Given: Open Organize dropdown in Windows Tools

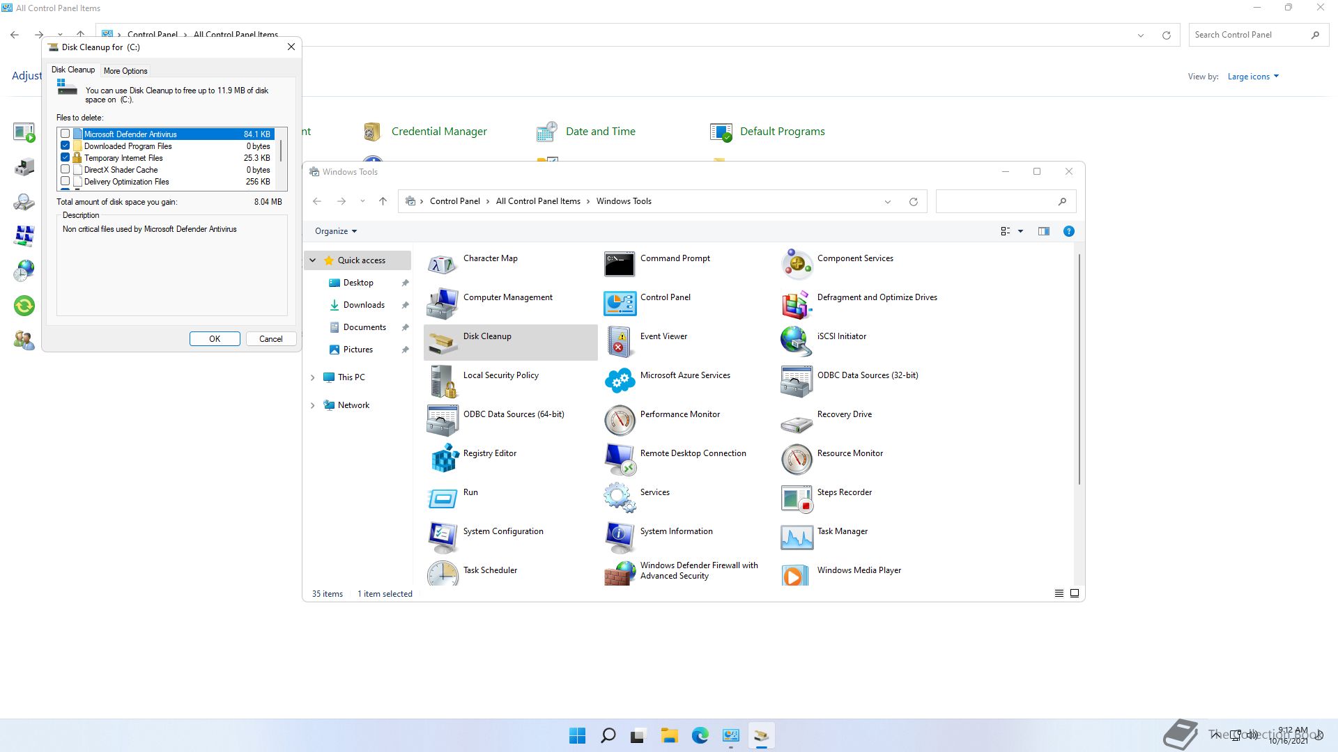Looking at the screenshot, I should coord(335,231).
